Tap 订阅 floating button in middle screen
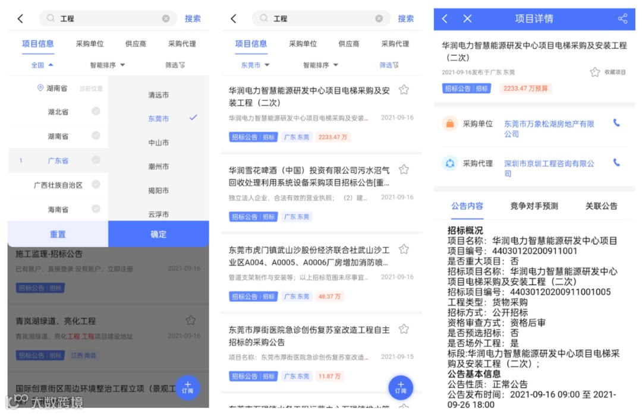The height and width of the screenshot is (414, 642). pyautogui.click(x=401, y=387)
